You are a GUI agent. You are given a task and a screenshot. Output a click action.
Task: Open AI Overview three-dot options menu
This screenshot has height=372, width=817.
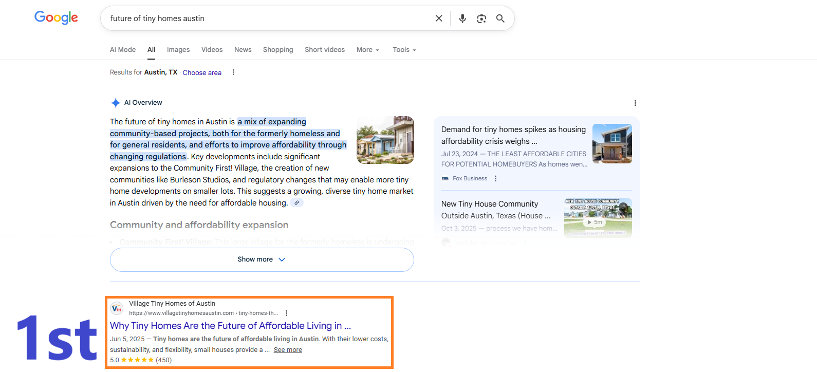635,103
